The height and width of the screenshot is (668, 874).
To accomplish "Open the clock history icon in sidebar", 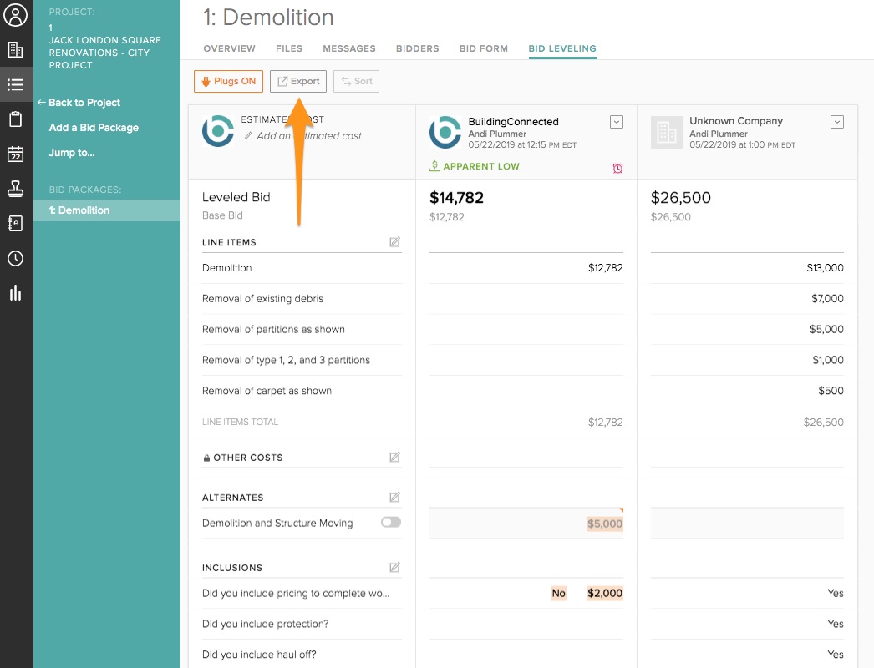I will [x=16, y=258].
